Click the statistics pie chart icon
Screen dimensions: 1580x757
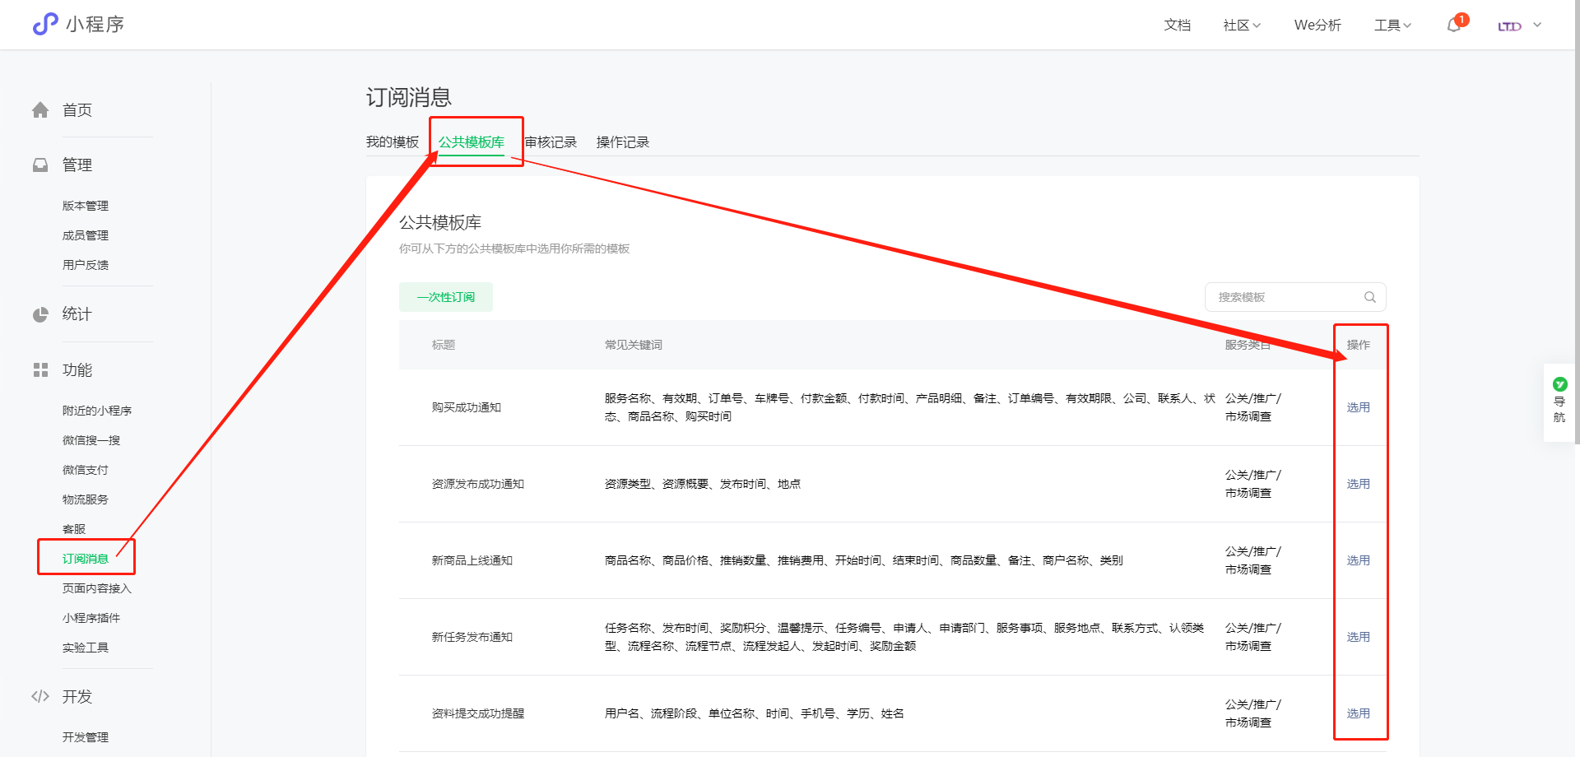(40, 314)
